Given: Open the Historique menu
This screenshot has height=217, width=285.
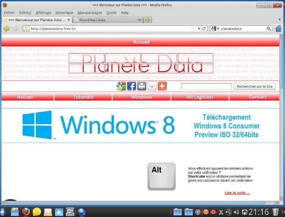Looking at the screenshot, I should point(64,13).
